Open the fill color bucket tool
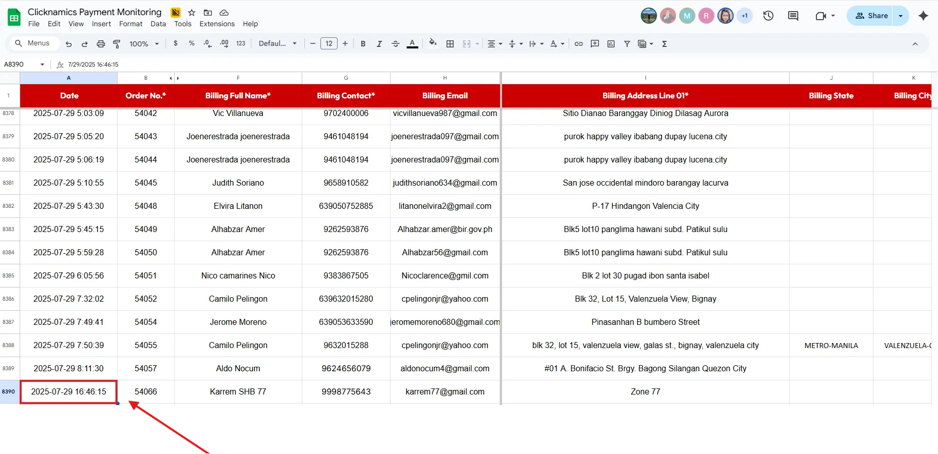This screenshot has width=938, height=454. coord(432,43)
